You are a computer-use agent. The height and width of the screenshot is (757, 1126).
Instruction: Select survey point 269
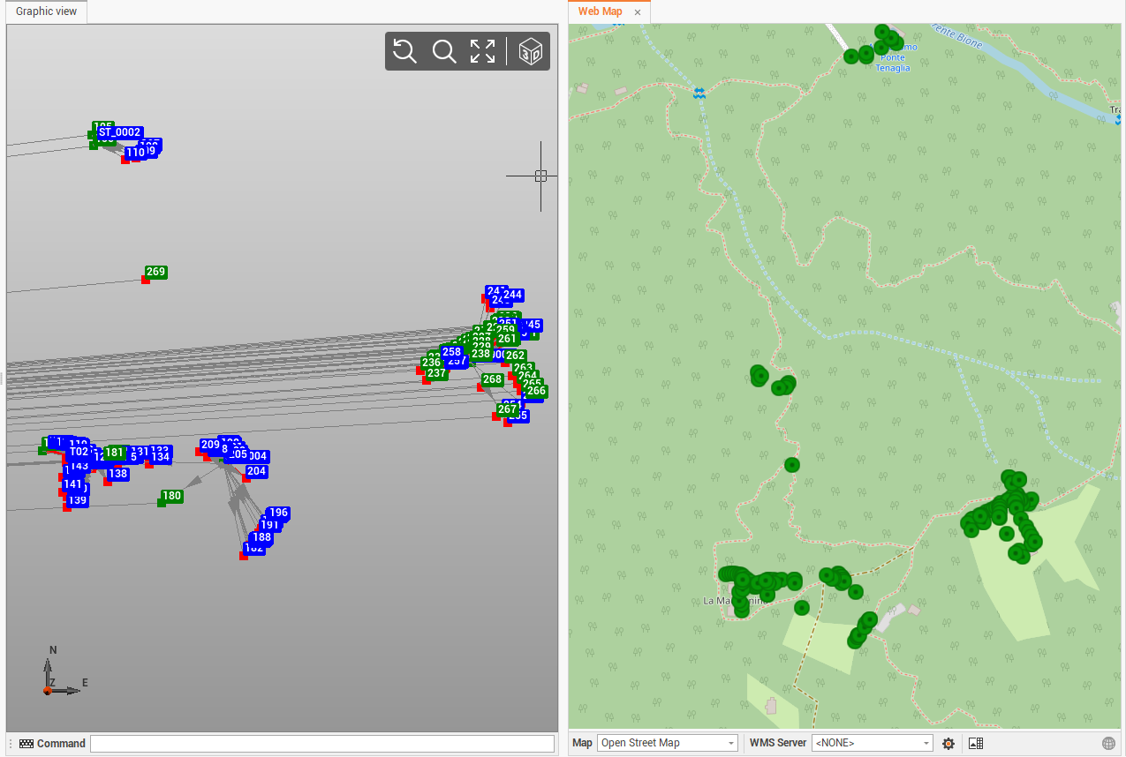155,273
